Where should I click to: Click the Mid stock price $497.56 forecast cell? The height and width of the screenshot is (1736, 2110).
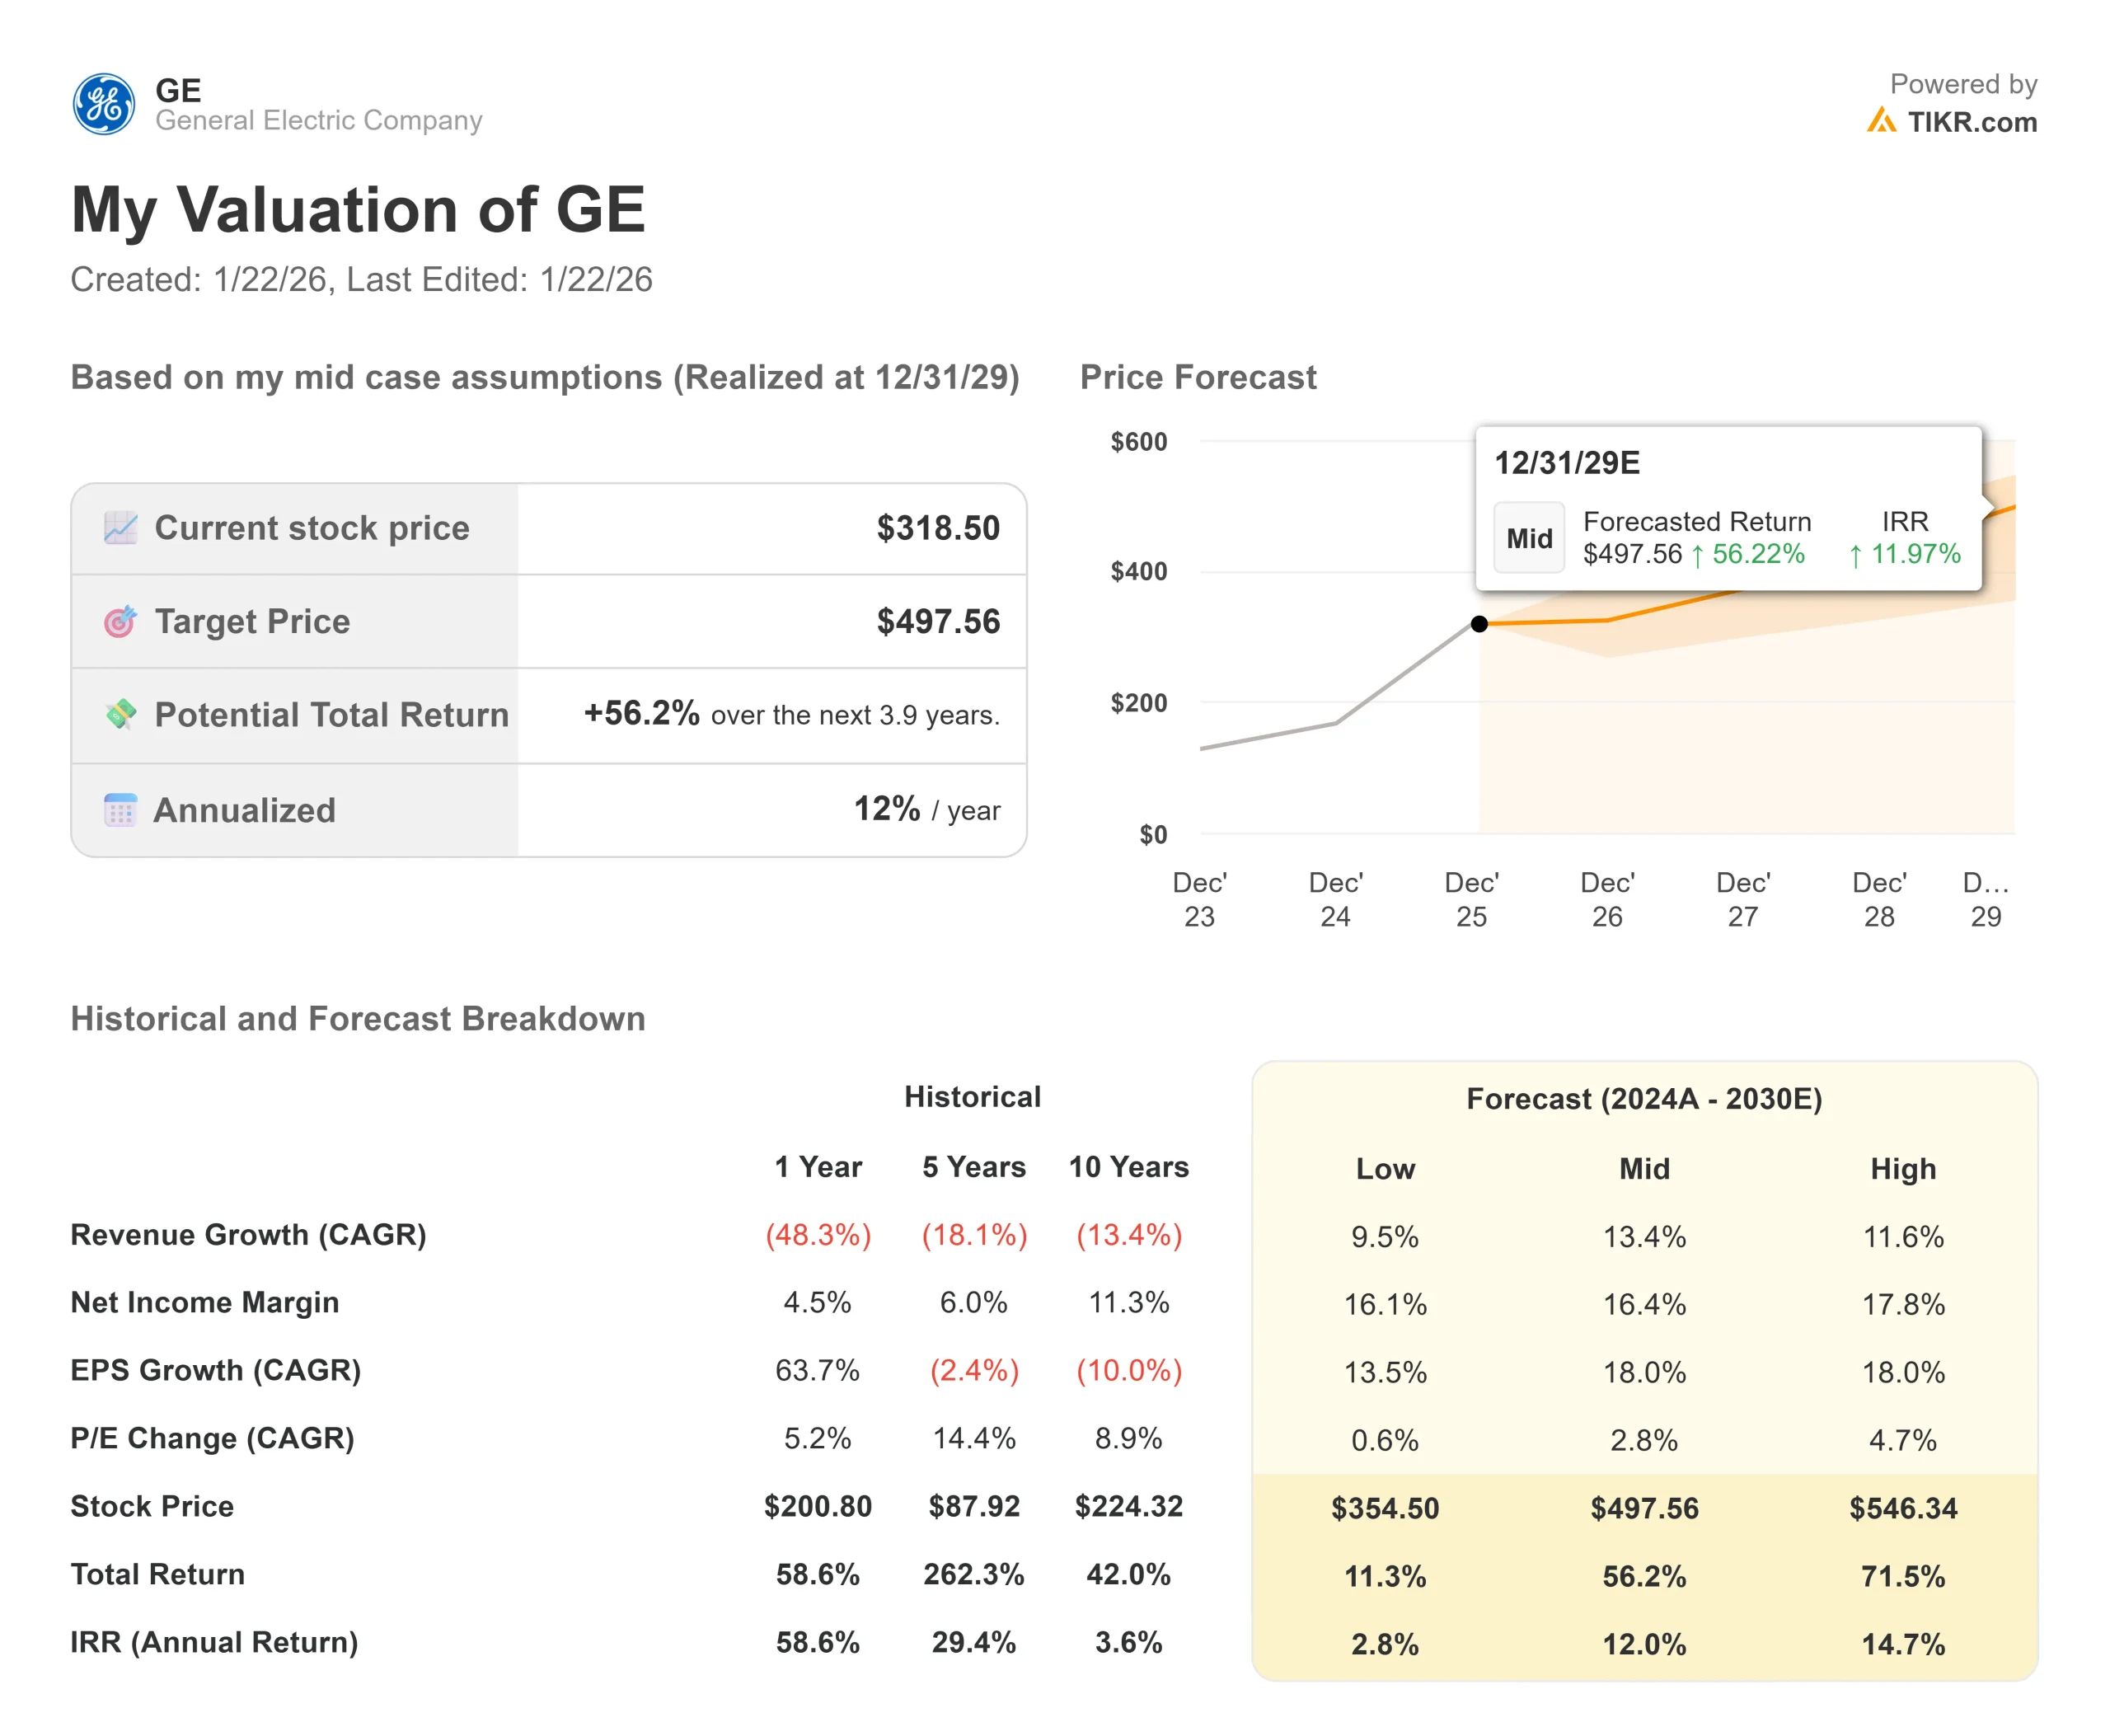click(x=1644, y=1508)
